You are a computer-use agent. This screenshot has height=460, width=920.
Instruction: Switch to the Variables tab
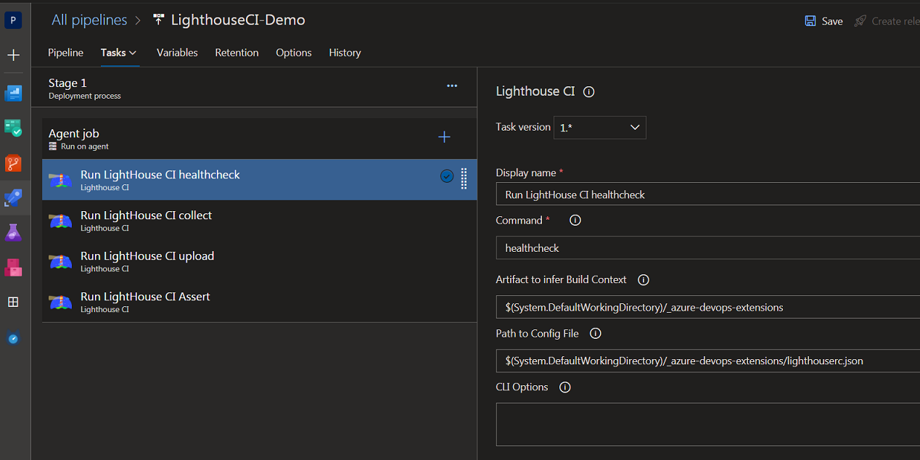coord(177,53)
